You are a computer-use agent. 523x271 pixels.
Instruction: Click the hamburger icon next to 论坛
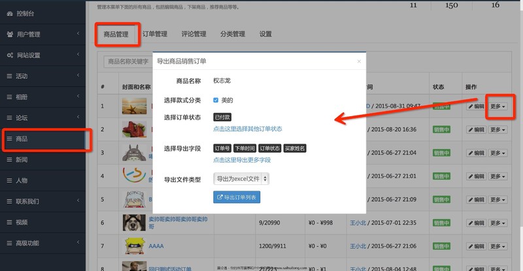tap(9, 118)
